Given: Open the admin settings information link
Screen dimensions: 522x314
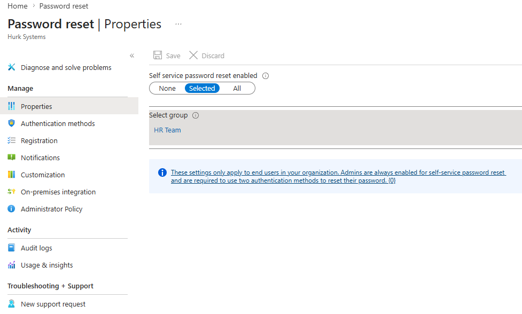Looking at the screenshot, I should (338, 176).
